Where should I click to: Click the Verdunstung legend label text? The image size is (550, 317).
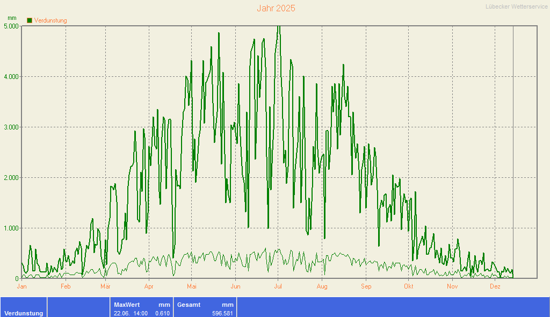coord(50,20)
